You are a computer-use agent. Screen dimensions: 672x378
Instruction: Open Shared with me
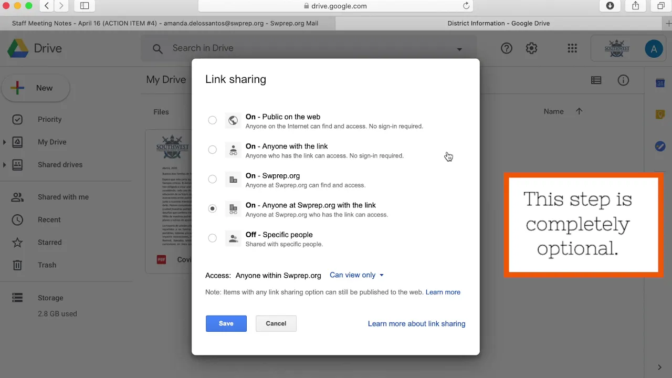pyautogui.click(x=63, y=197)
